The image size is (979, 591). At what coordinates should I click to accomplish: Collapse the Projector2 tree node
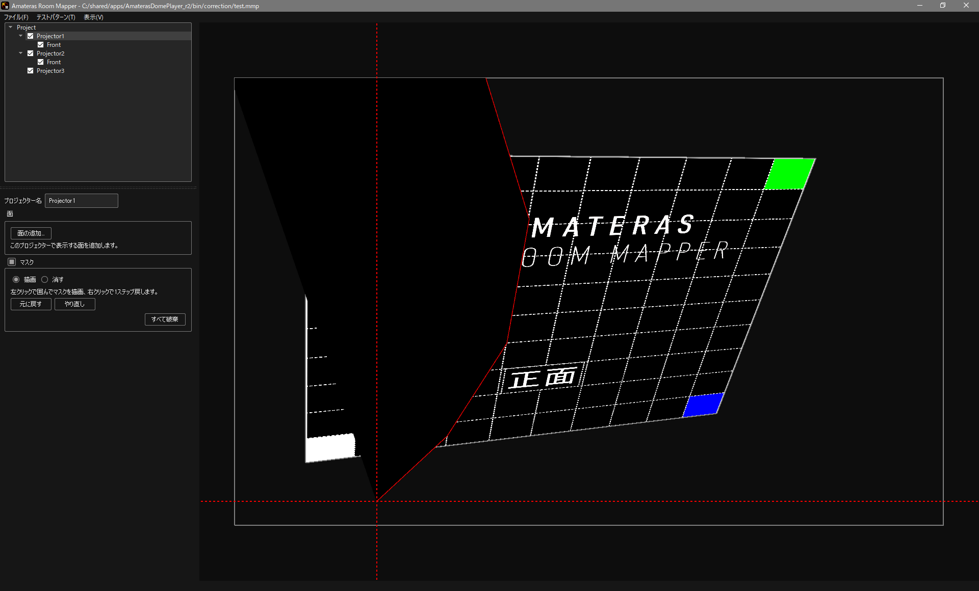21,53
